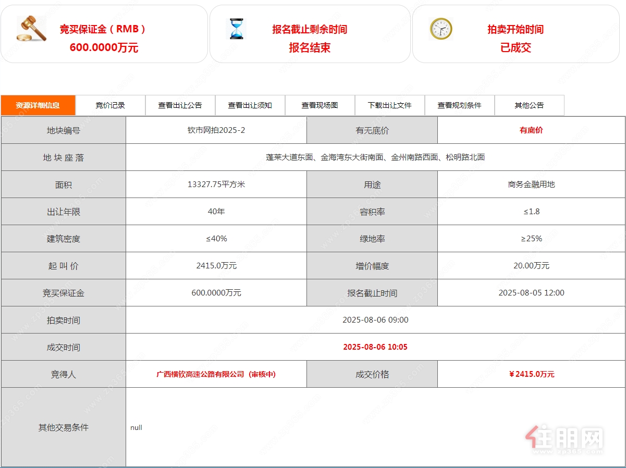
Task: Click the 报名结束 status in the top card
Action: (310, 48)
